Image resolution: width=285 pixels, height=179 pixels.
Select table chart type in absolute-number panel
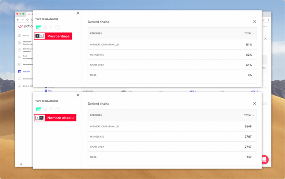(x=39, y=109)
